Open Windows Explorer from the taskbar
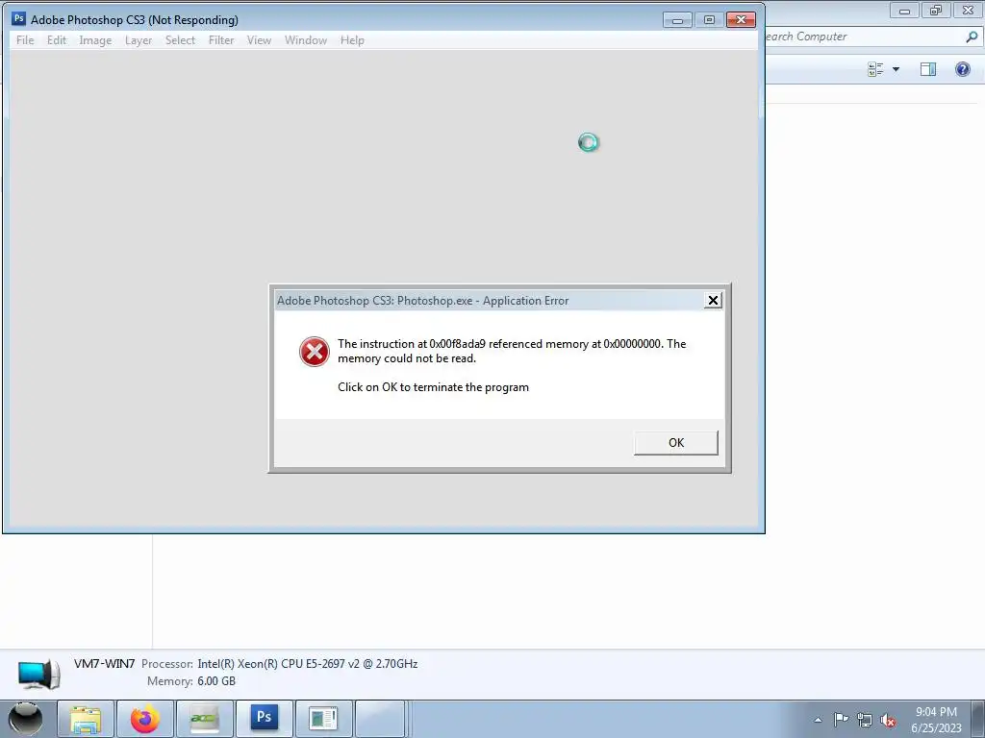Viewport: 985px width, 738px height. (x=86, y=719)
